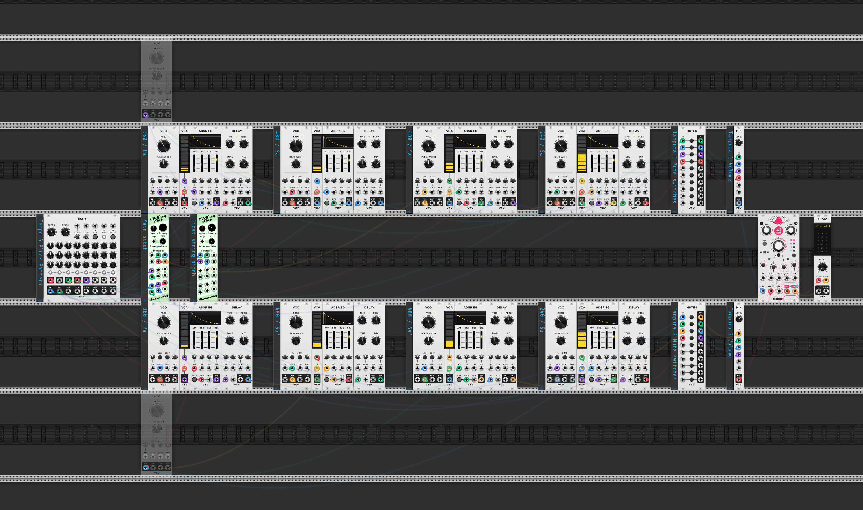Toggle the infinity hold button on Chronoblob

coord(764,244)
